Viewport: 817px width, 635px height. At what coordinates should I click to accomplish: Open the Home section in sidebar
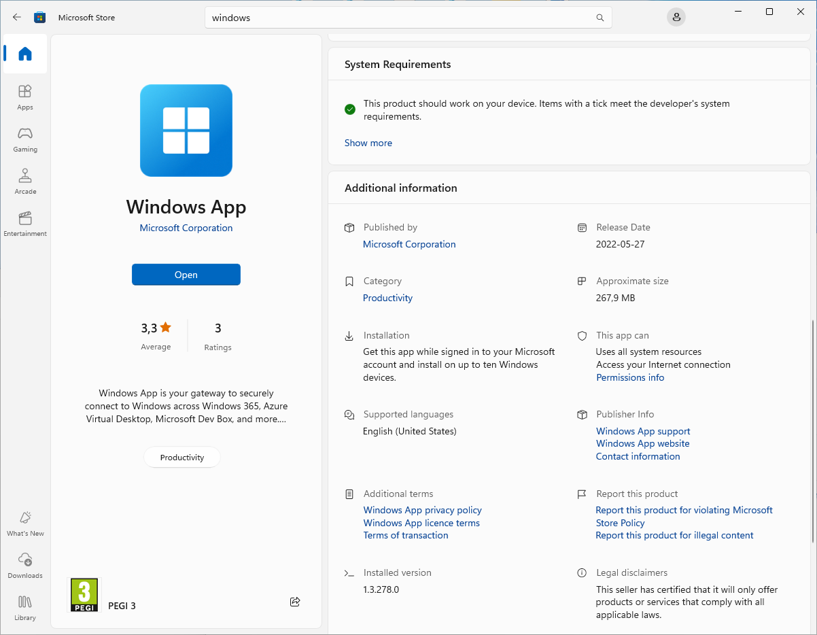[x=25, y=54]
